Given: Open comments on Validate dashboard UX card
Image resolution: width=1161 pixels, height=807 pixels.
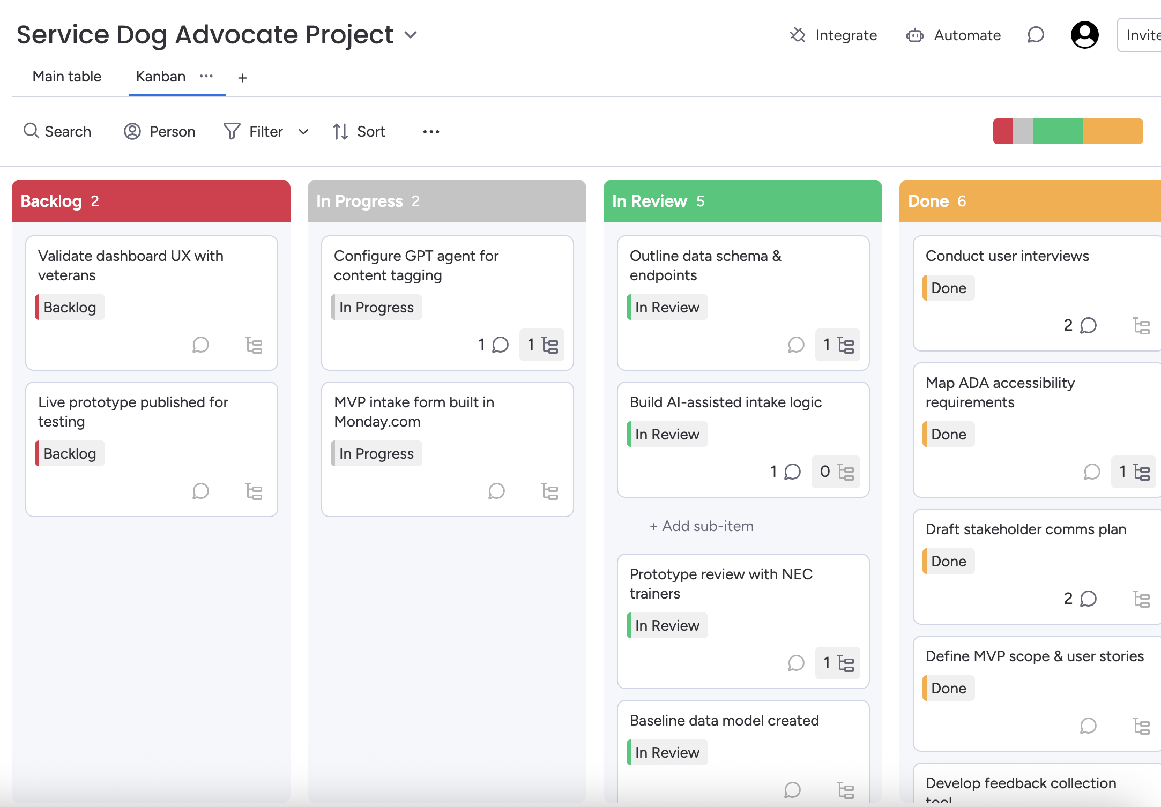Looking at the screenshot, I should click(200, 345).
